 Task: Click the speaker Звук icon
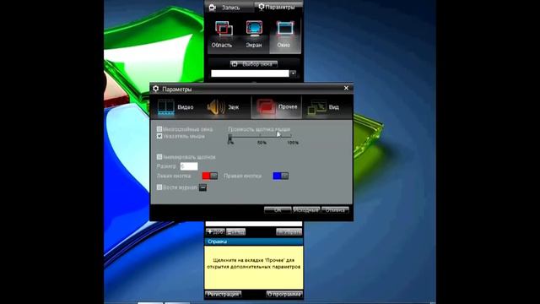[x=216, y=107]
